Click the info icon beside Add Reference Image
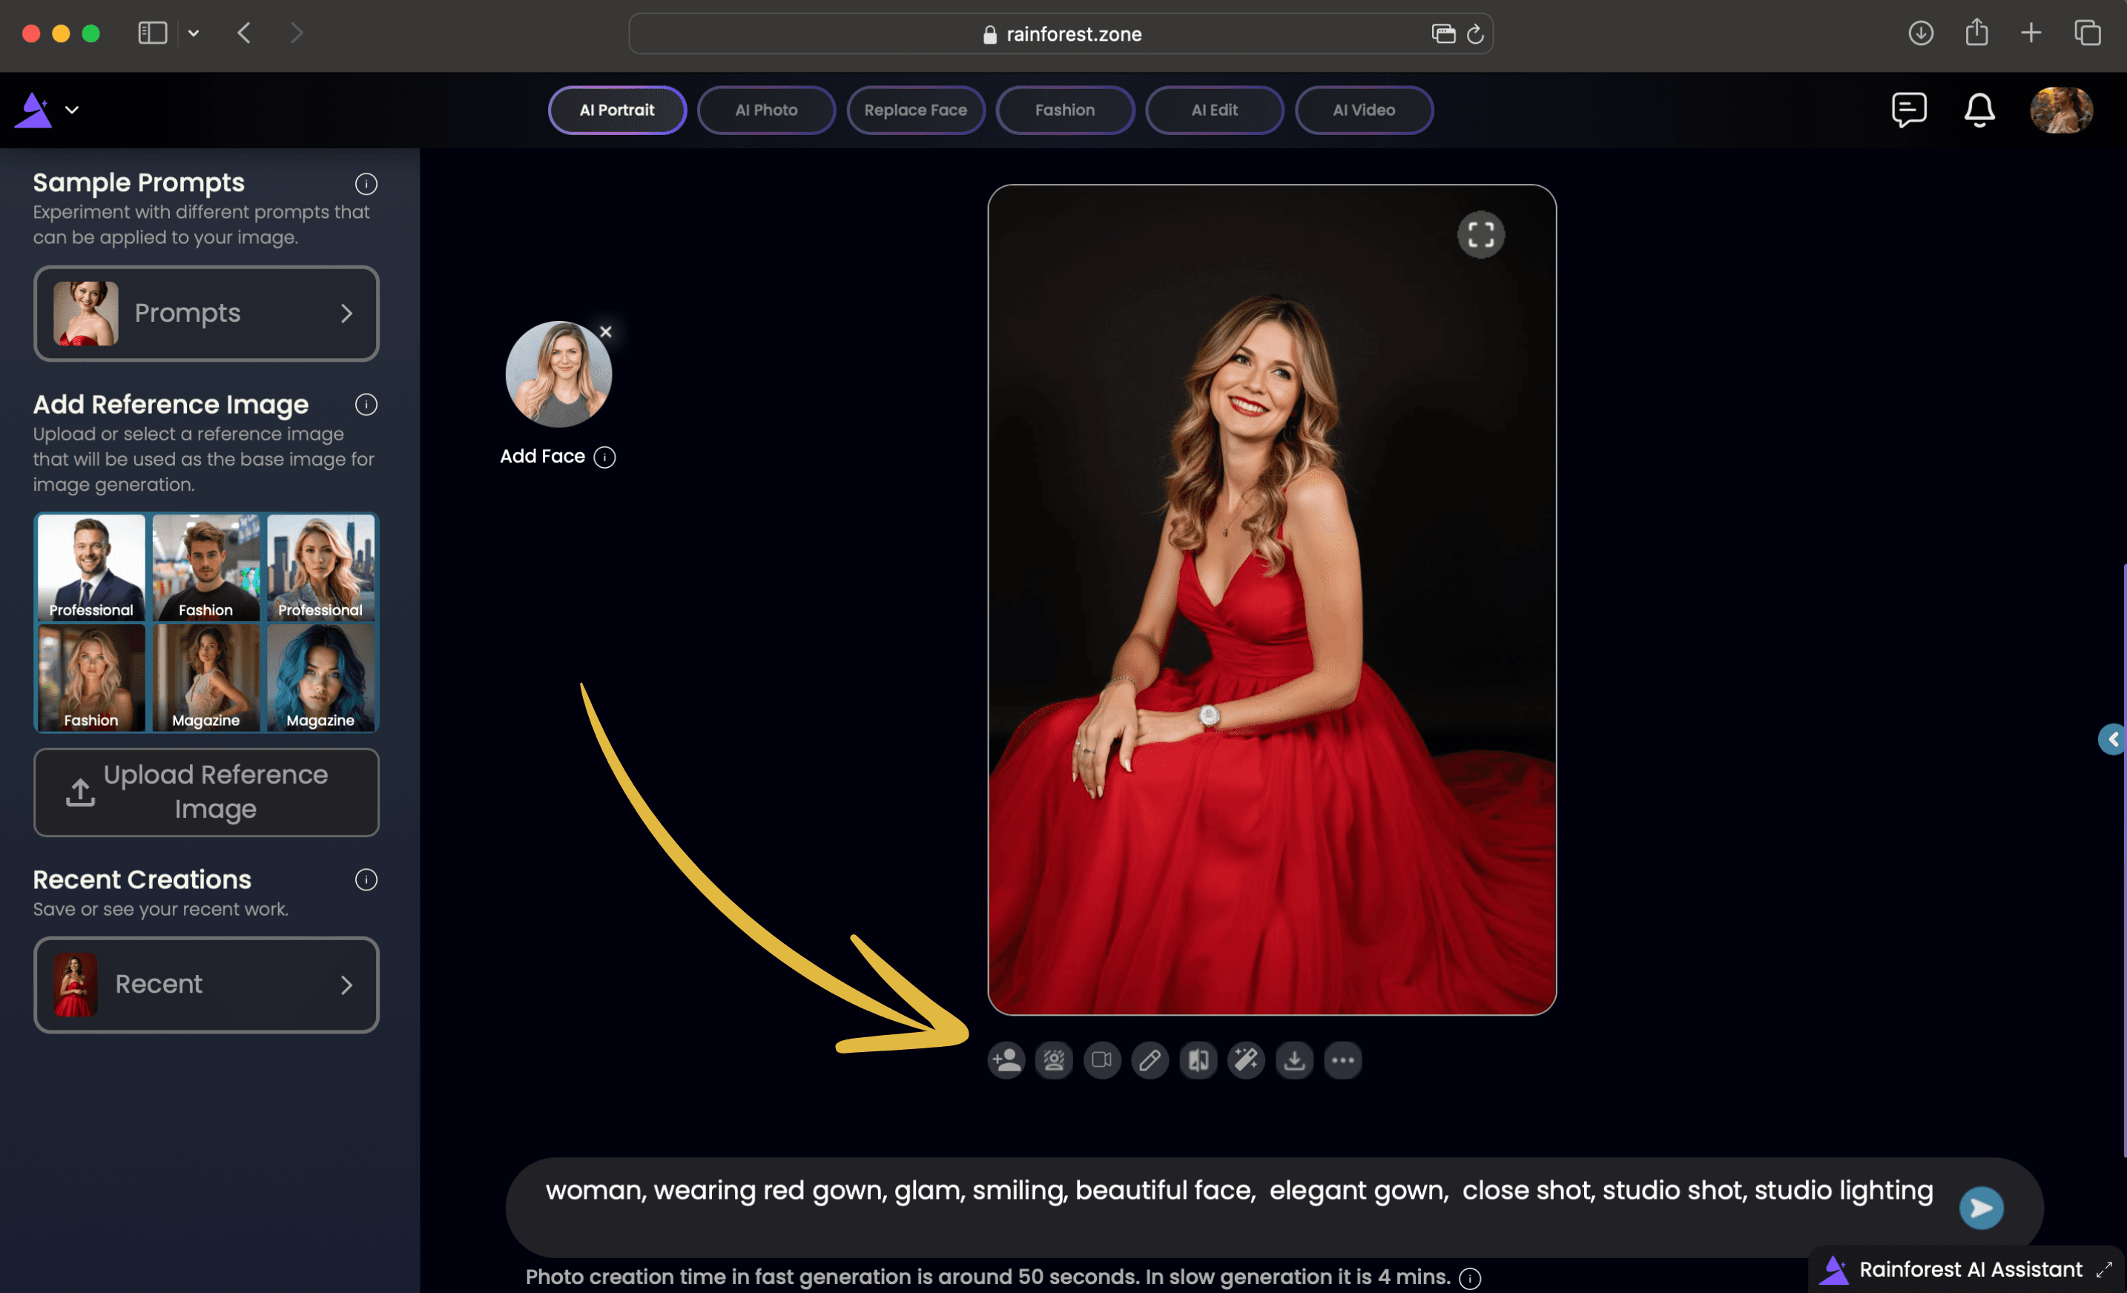 366,405
